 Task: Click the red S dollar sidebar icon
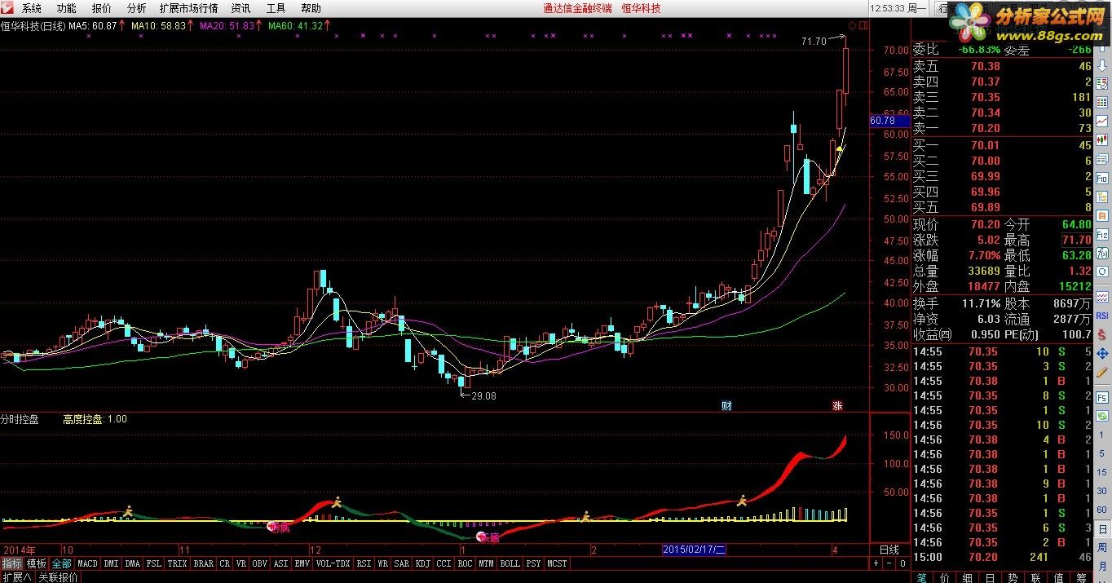(1101, 333)
